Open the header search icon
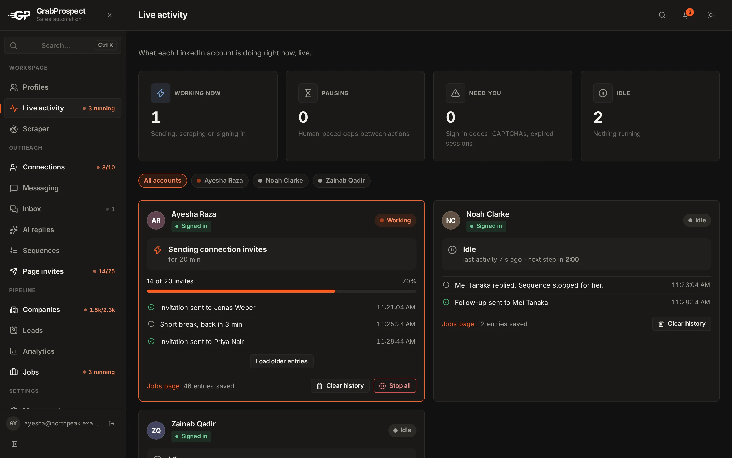 [x=662, y=15]
